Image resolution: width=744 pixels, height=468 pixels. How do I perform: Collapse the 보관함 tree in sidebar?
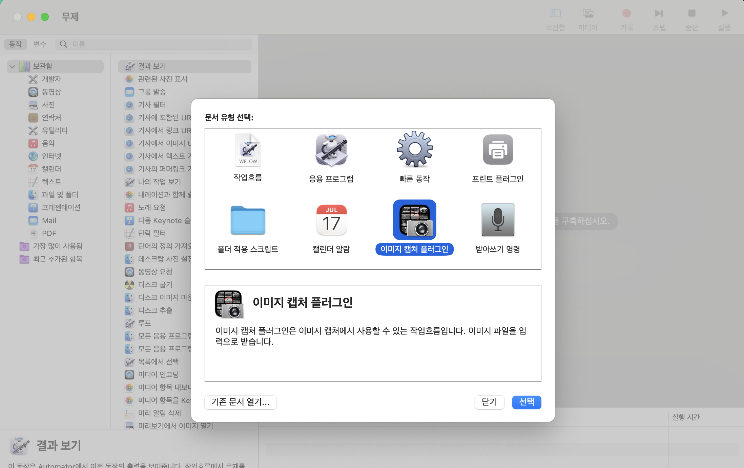pyautogui.click(x=12, y=66)
